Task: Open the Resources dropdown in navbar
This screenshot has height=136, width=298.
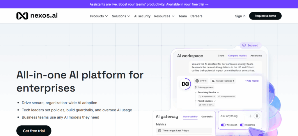Action: pyautogui.click(x=164, y=16)
